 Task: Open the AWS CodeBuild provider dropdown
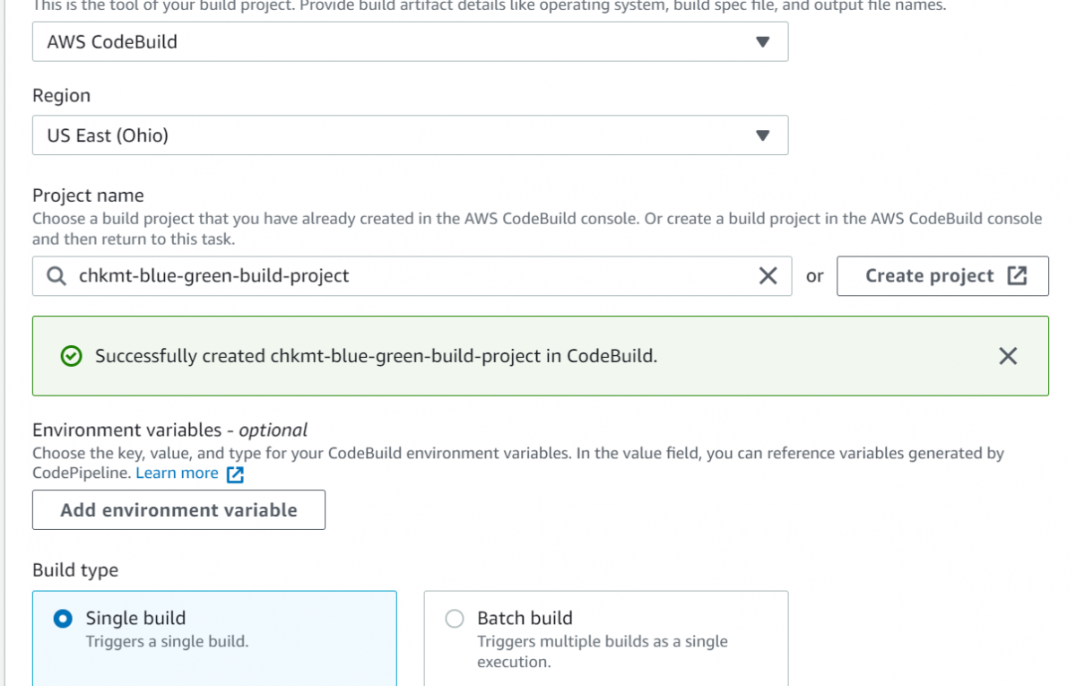pyautogui.click(x=411, y=41)
